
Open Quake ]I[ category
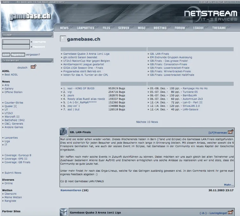click(10, 106)
